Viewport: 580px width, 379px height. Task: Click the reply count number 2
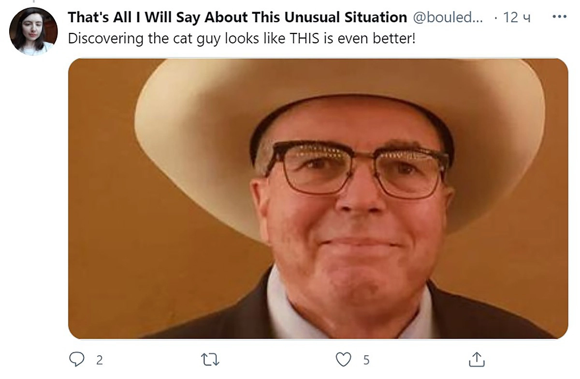pos(99,360)
